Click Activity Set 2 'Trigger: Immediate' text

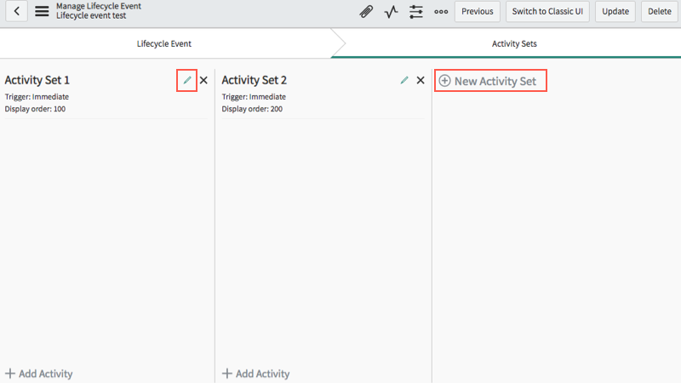(x=254, y=97)
